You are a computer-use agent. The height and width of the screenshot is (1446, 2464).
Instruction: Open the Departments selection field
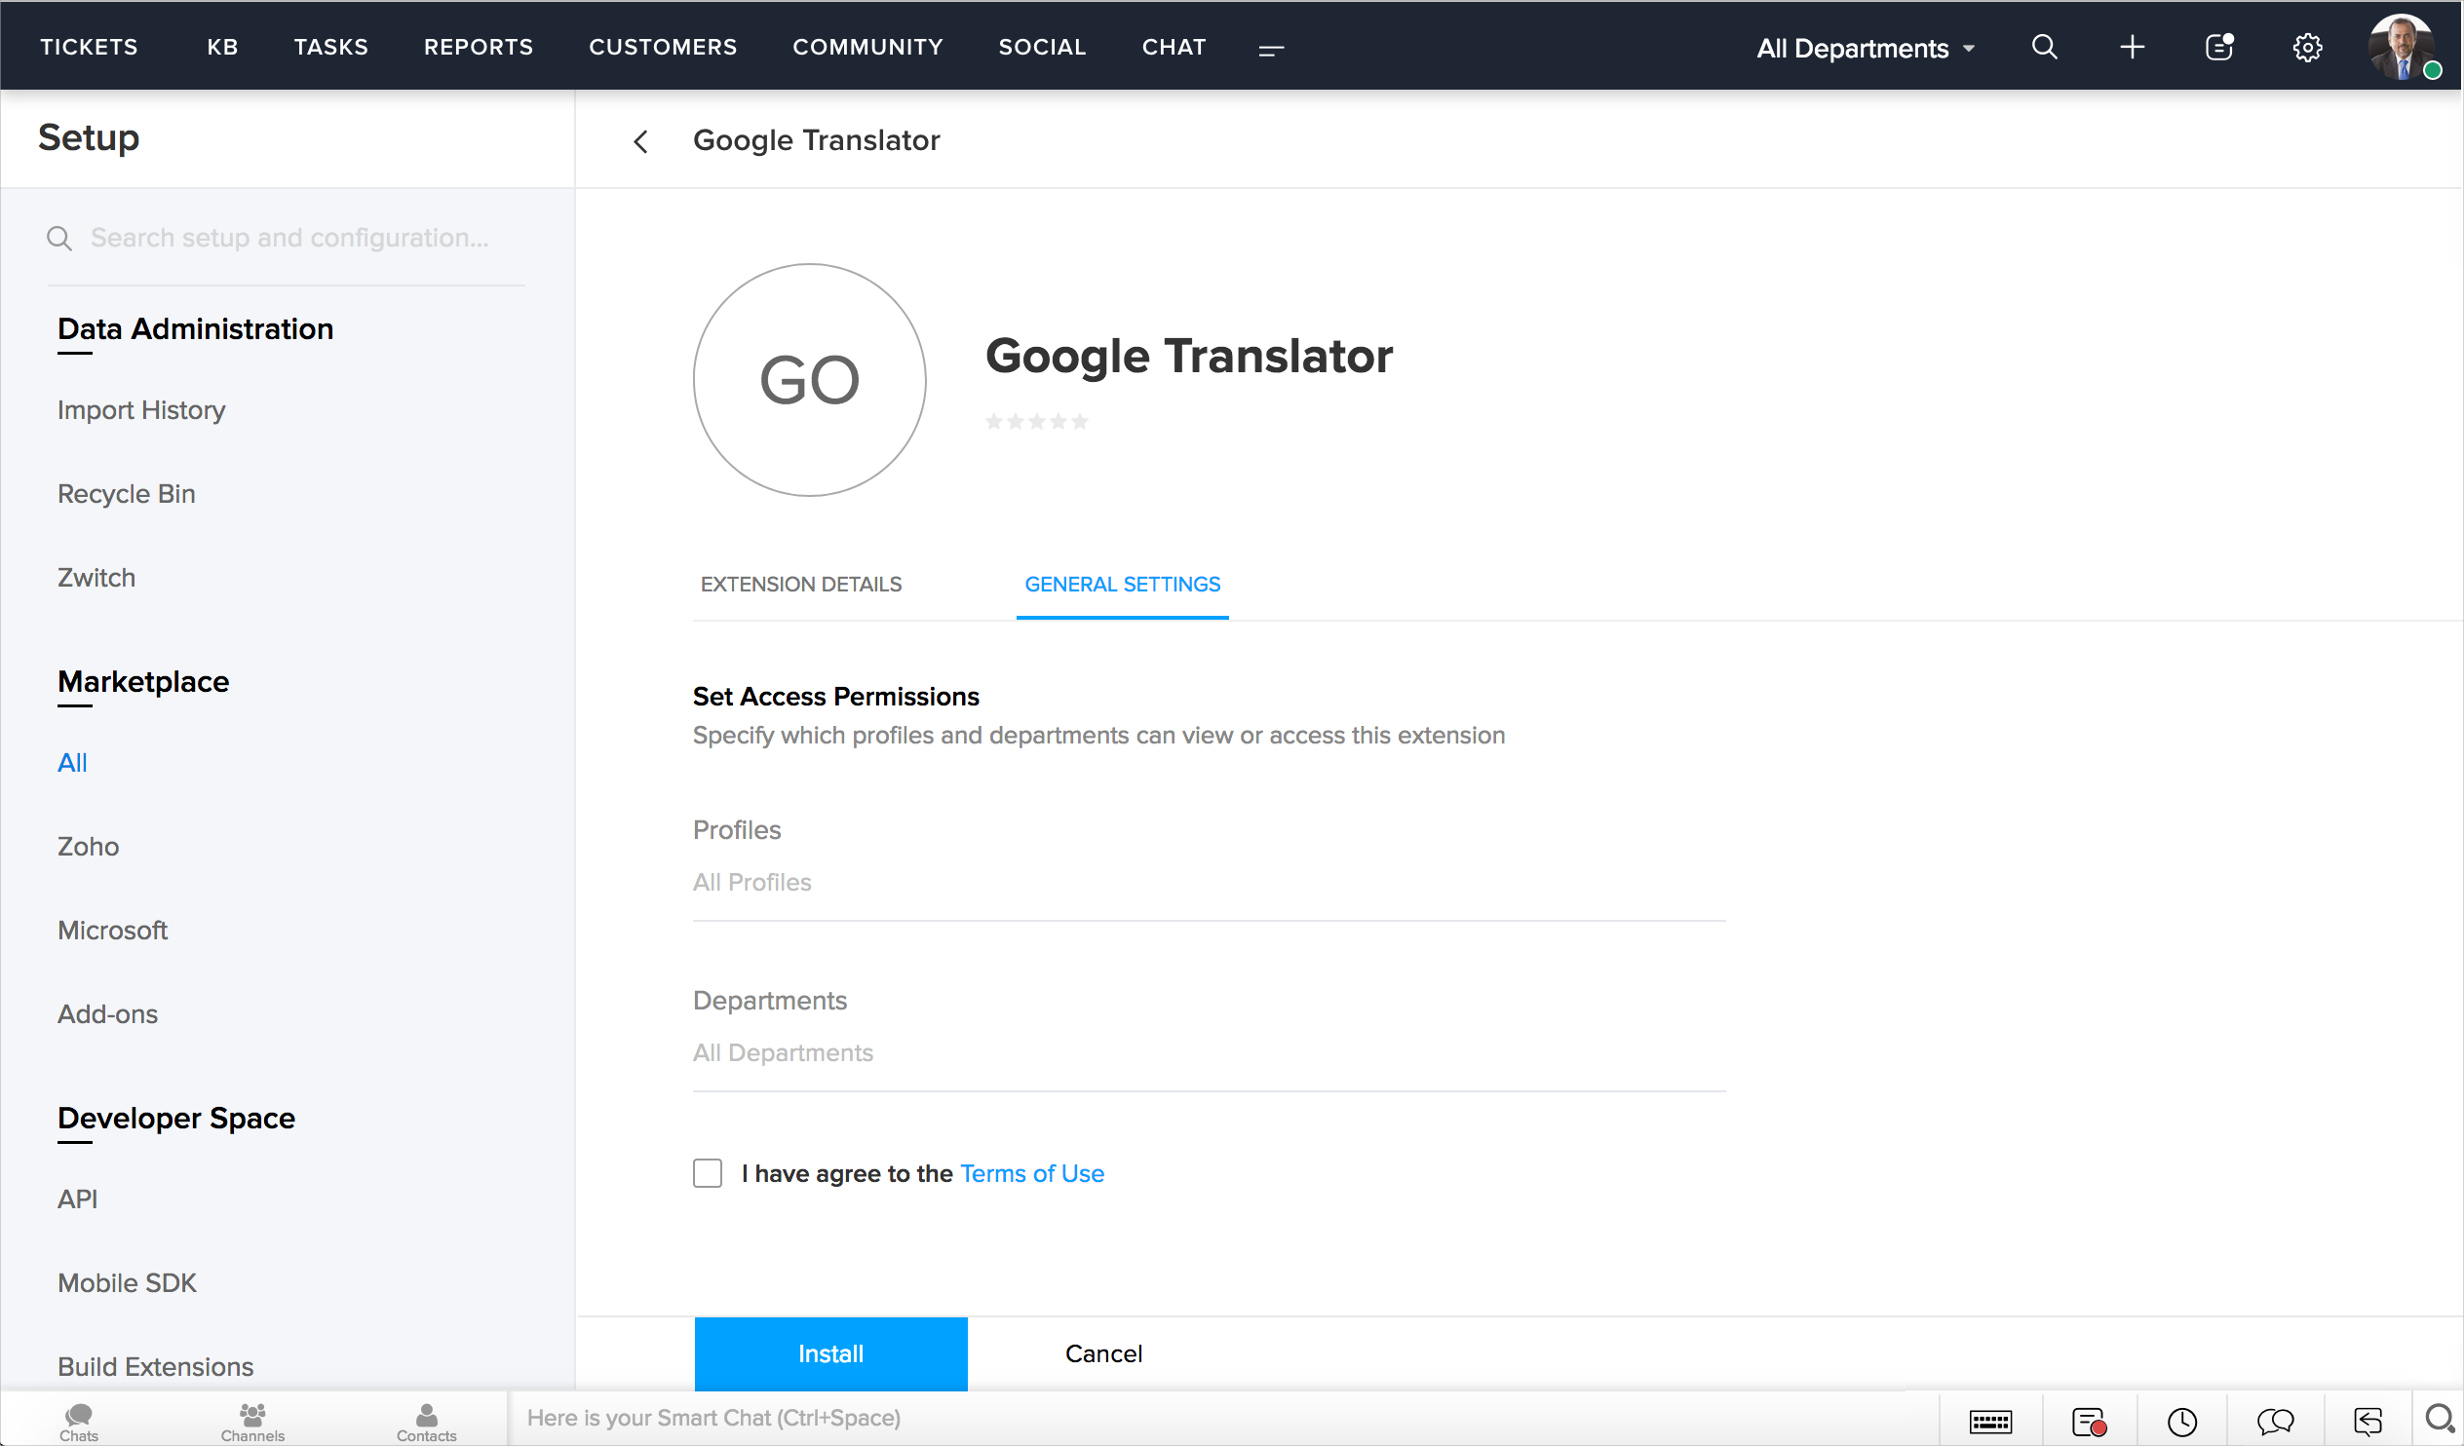pyautogui.click(x=1208, y=1053)
